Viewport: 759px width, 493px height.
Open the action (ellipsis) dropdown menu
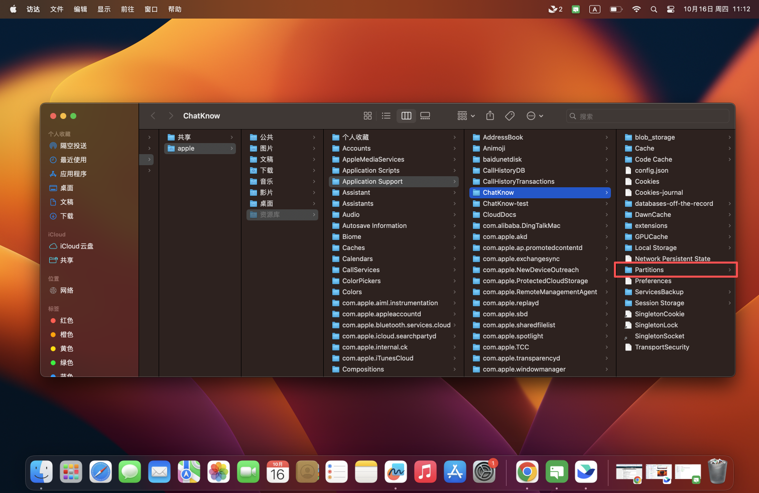pos(535,116)
